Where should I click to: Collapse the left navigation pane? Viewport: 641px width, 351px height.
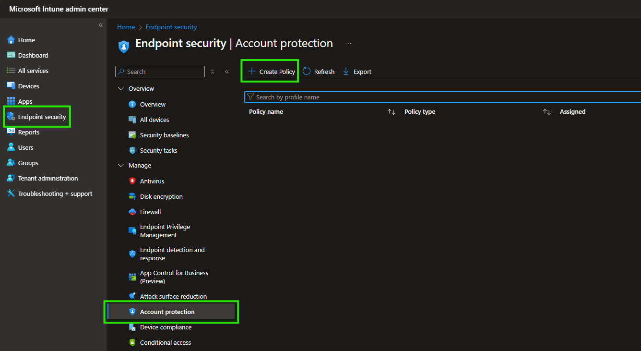101,25
